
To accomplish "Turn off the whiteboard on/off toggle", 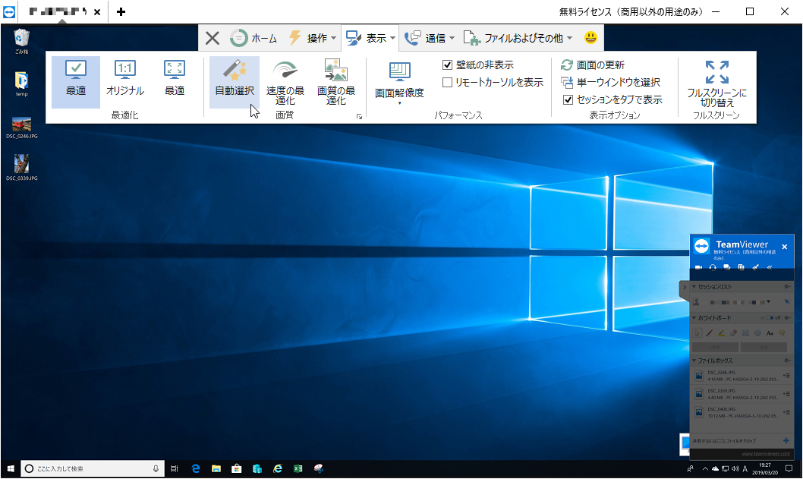I will click(x=771, y=317).
